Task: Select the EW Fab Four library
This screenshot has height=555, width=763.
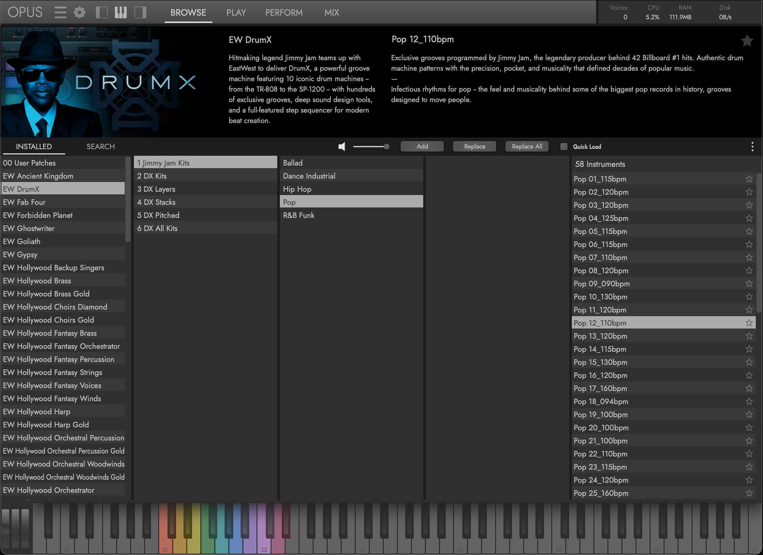Action: (63, 202)
